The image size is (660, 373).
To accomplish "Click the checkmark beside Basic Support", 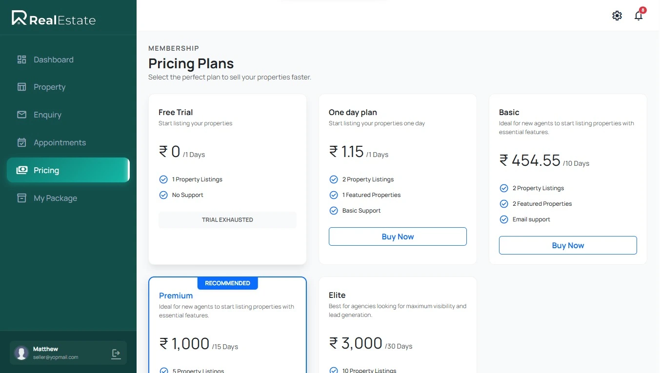I will pyautogui.click(x=334, y=211).
